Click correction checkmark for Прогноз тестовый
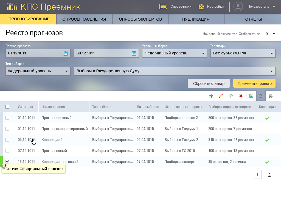This screenshot has width=281, height=211. (x=267, y=118)
